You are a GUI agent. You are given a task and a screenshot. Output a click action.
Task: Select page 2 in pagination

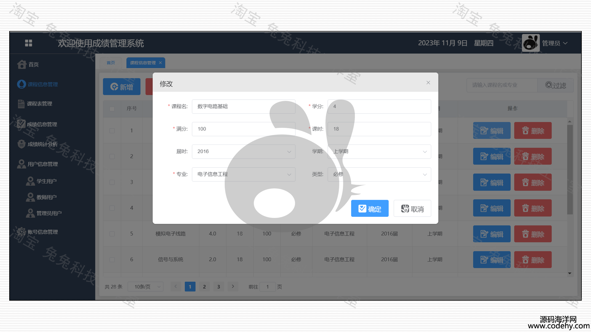click(x=204, y=287)
